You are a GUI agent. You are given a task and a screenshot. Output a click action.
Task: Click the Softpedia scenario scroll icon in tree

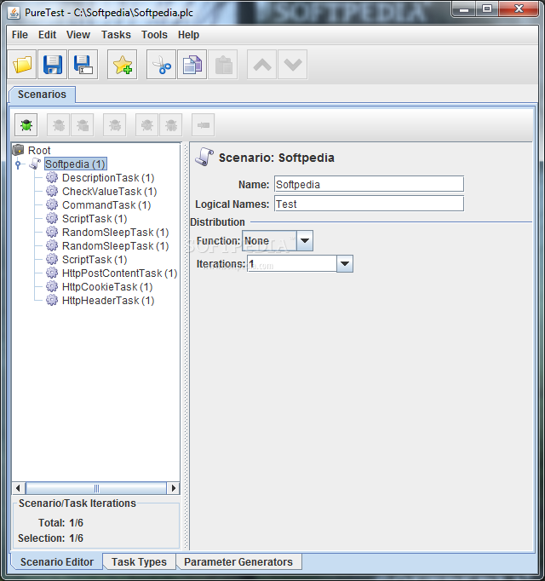click(x=35, y=164)
